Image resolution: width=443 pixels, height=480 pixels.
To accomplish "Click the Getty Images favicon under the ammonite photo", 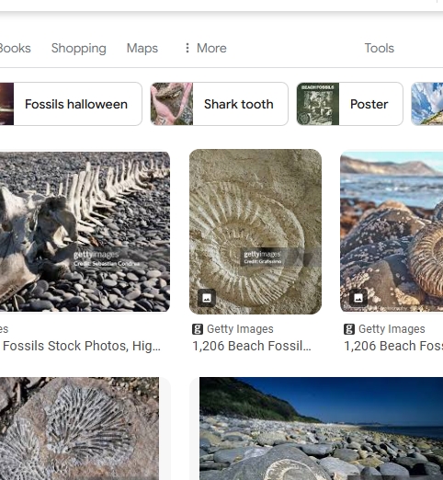I will 198,329.
